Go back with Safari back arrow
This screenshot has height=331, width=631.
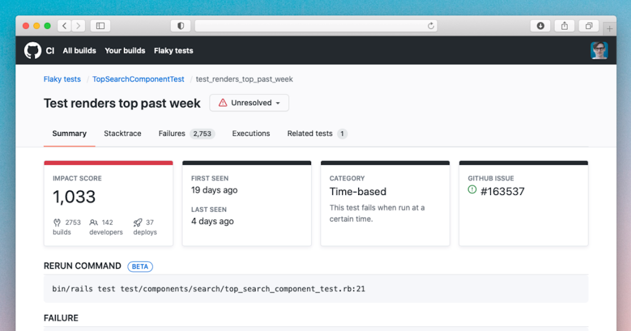64,26
